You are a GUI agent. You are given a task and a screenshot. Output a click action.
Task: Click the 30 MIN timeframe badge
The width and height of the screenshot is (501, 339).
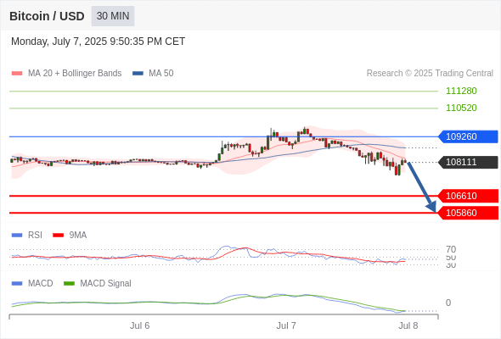pos(113,16)
